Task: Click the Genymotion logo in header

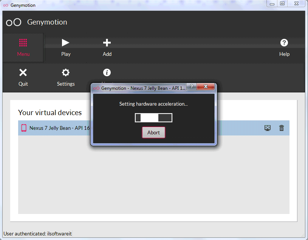Action: click(14, 22)
